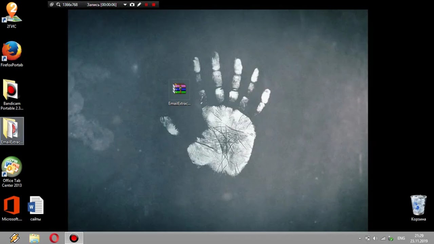The width and height of the screenshot is (434, 244).
Task: Open the recording bar dropdown arrow
Action: tap(125, 5)
